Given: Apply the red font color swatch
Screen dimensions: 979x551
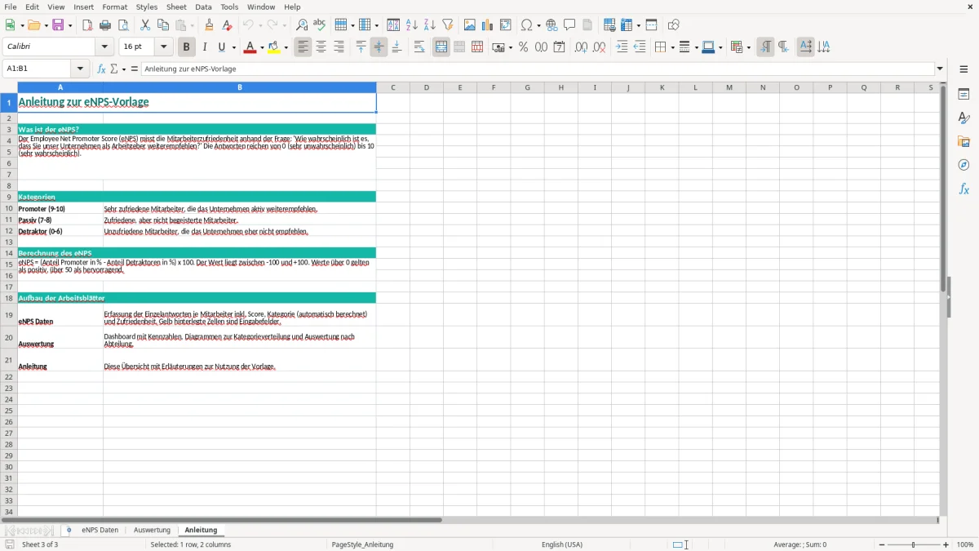Looking at the screenshot, I should point(250,47).
